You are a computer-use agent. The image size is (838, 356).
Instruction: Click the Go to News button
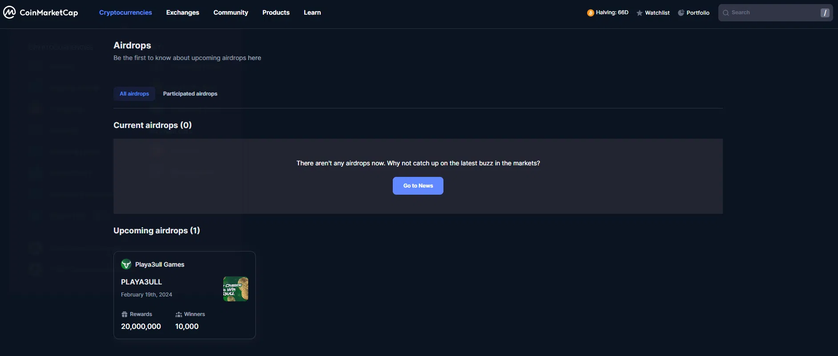[x=418, y=186]
